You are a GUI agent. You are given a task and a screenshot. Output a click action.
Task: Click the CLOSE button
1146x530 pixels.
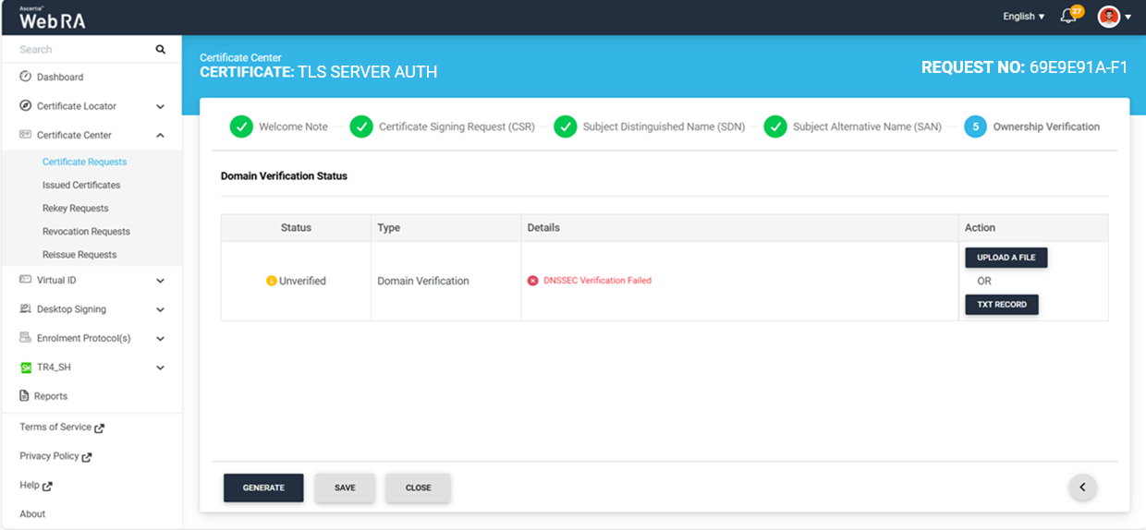pyautogui.click(x=419, y=488)
